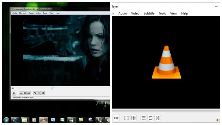
Task: Open Windows Media Player taskbar icon
Action: (x=34, y=120)
